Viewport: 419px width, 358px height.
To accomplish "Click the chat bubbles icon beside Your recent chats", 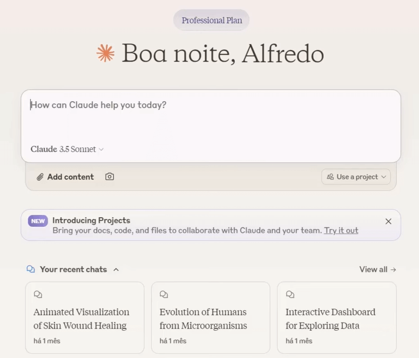I will click(x=31, y=269).
